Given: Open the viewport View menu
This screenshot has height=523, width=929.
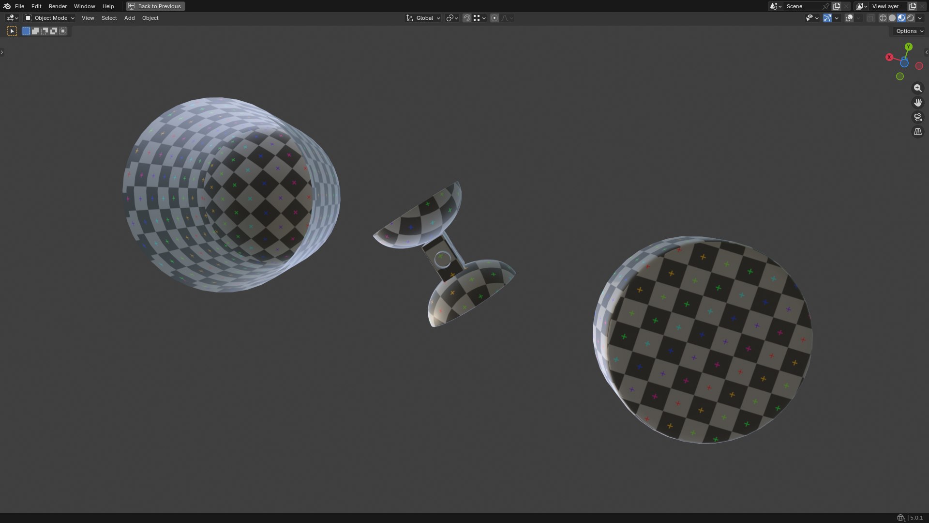Looking at the screenshot, I should point(88,18).
